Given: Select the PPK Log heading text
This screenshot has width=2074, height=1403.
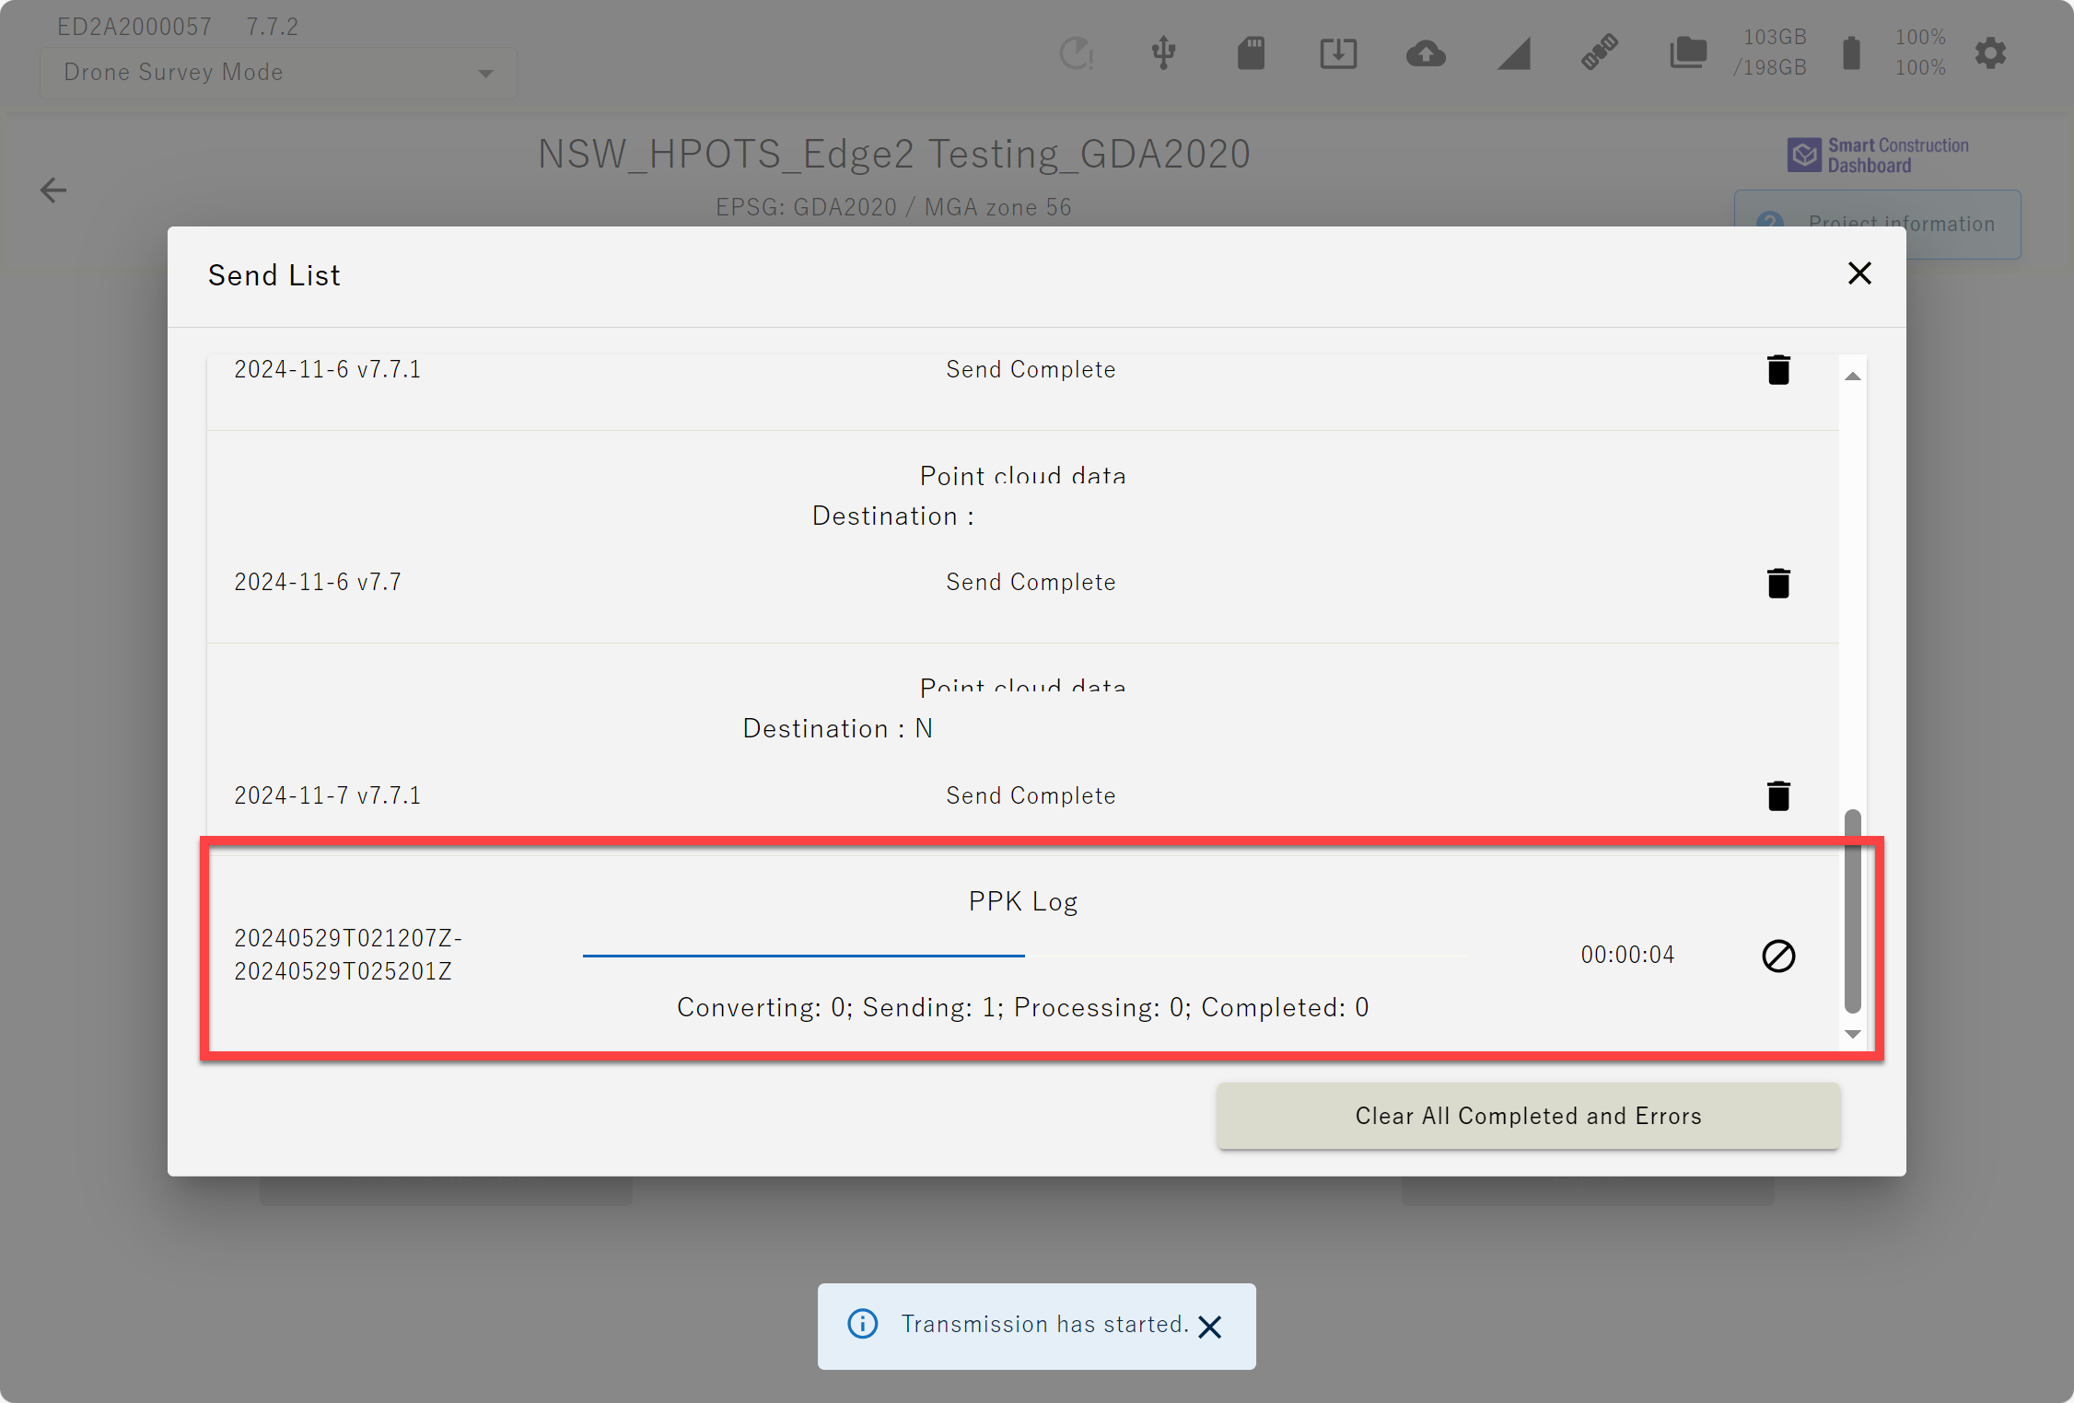Looking at the screenshot, I should pos(1022,901).
